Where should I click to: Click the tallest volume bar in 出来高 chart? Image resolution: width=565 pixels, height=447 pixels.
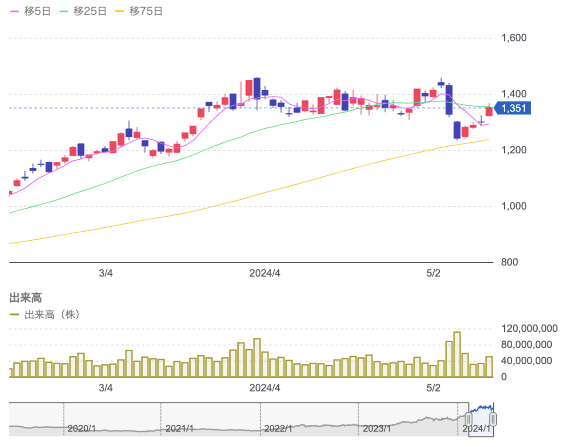457,354
